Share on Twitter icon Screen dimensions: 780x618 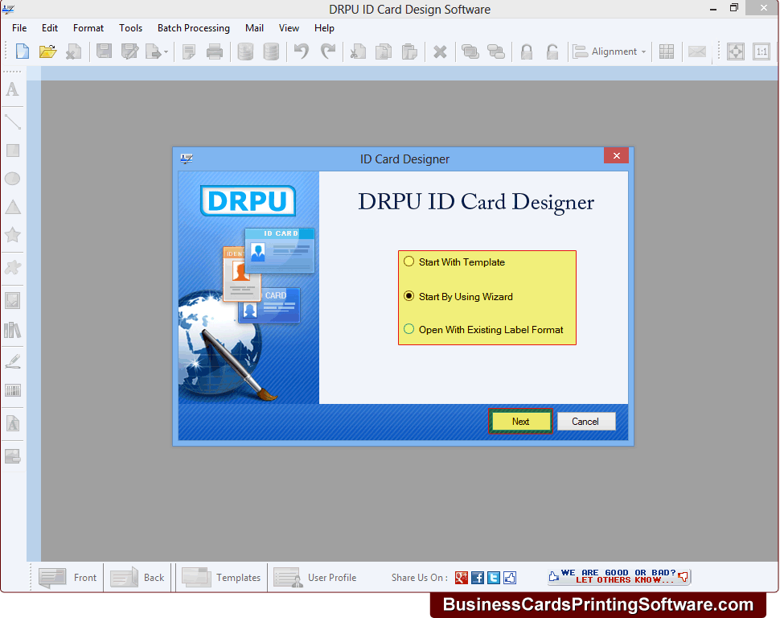[494, 577]
